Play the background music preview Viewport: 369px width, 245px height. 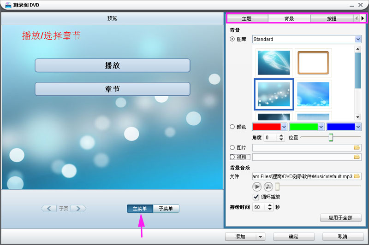(x=257, y=187)
